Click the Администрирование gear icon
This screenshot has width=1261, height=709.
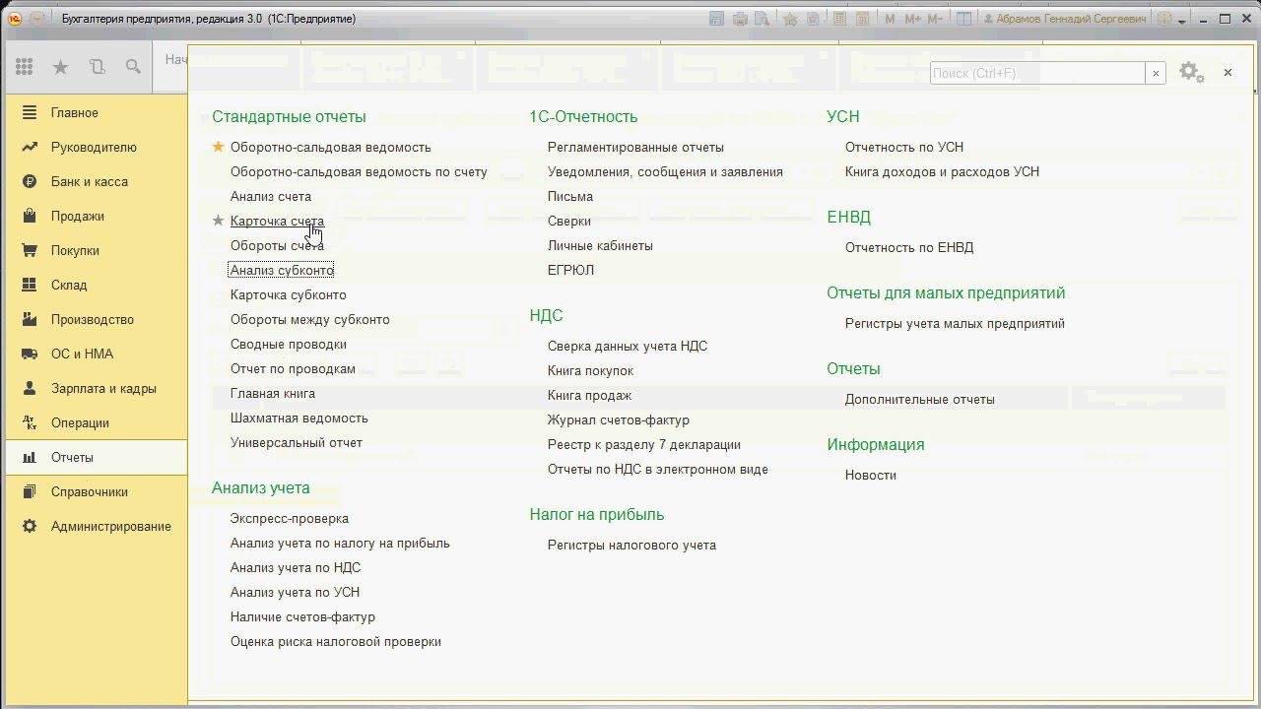(x=30, y=526)
